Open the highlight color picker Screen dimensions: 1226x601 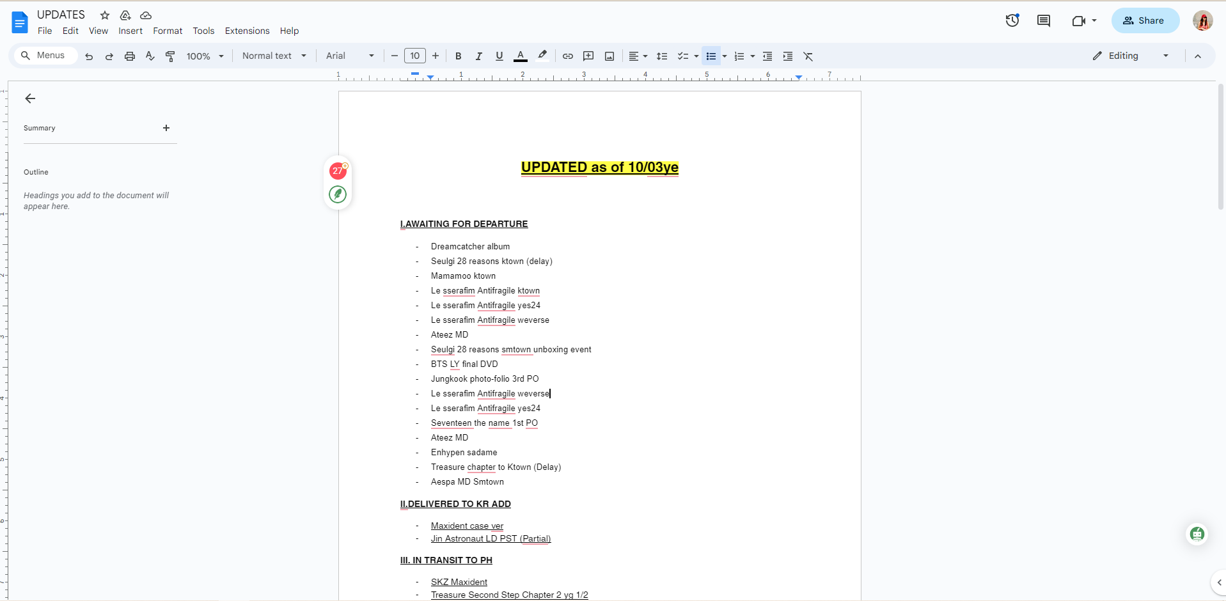[x=542, y=56]
